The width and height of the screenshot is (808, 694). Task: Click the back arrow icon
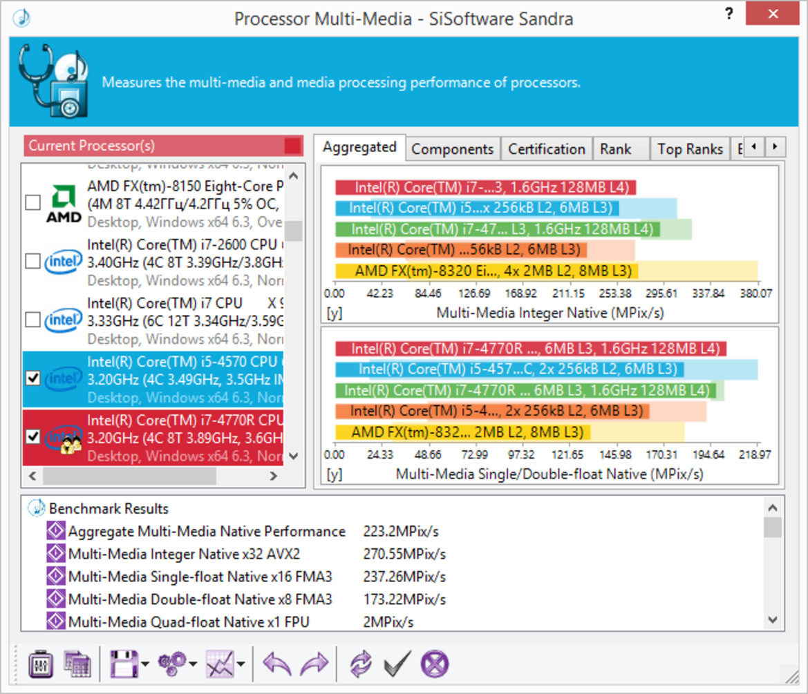pyautogui.click(x=277, y=664)
